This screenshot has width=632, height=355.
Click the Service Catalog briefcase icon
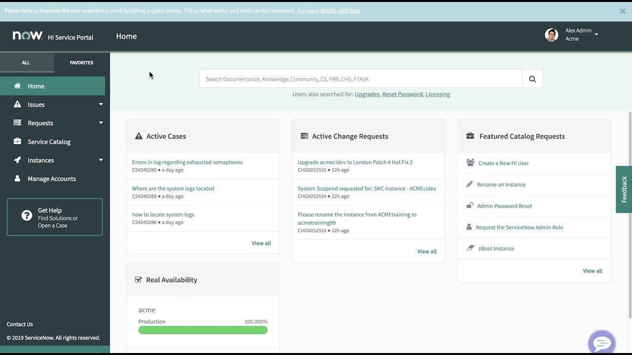pos(17,142)
